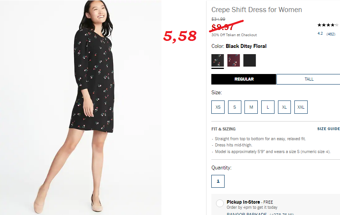Click the Crepe Shift Dress product title
Viewport: 340px width, 215px height.
257,10
